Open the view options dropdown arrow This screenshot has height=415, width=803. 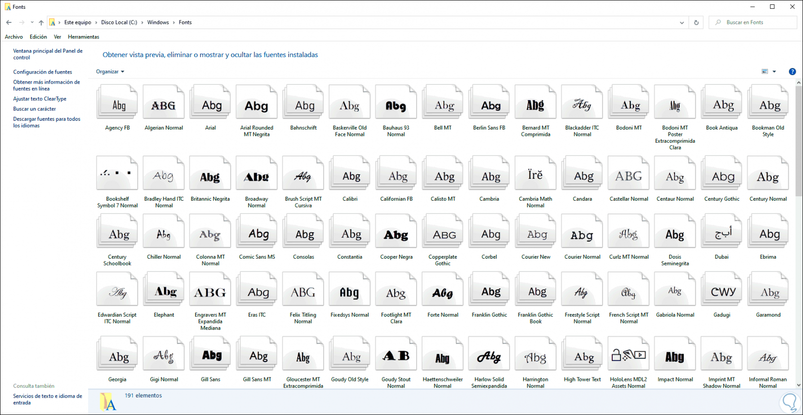point(774,72)
